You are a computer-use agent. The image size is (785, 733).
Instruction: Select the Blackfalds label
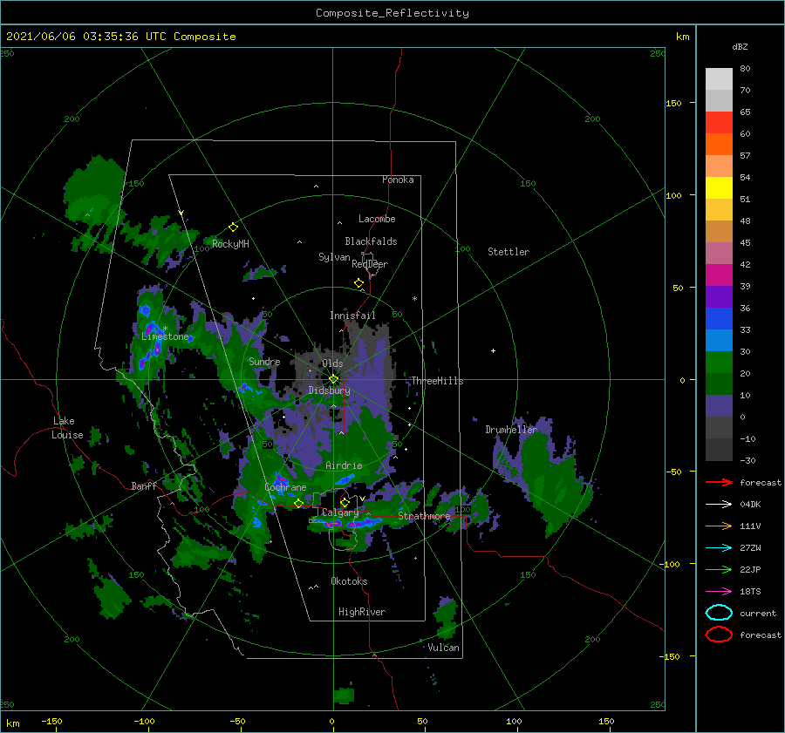371,241
